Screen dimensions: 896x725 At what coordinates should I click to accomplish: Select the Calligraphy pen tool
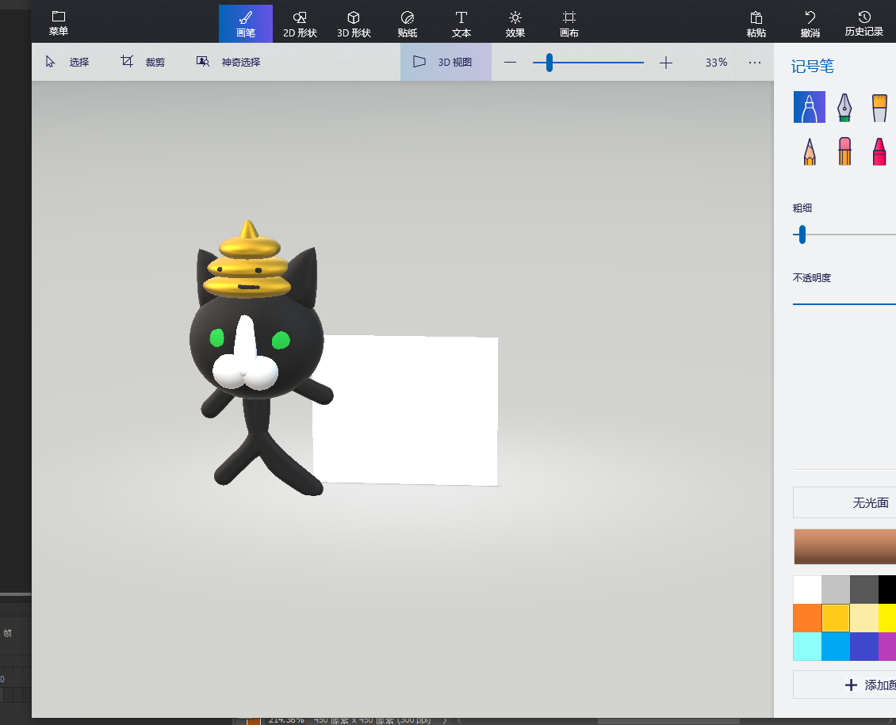[844, 107]
